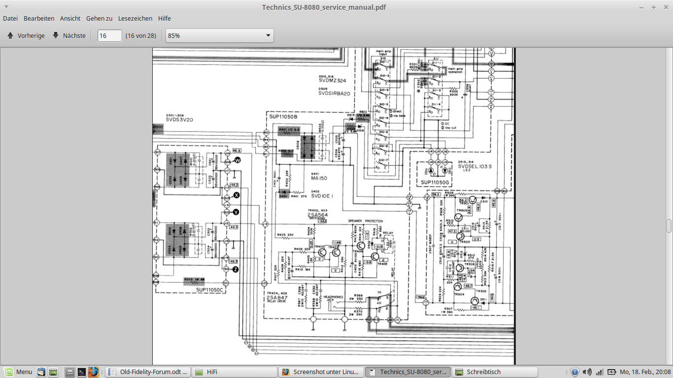This screenshot has width=673, height=378.
Task: Click the SUP11050G label under the LEDs
Action: point(435,182)
